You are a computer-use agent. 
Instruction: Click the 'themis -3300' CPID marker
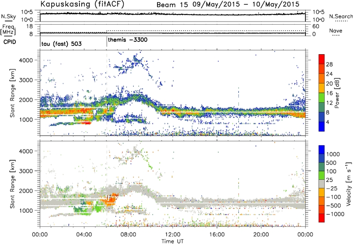pos(128,40)
